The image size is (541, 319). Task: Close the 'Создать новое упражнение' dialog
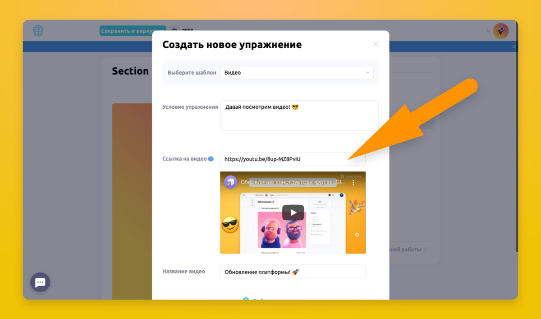point(376,44)
